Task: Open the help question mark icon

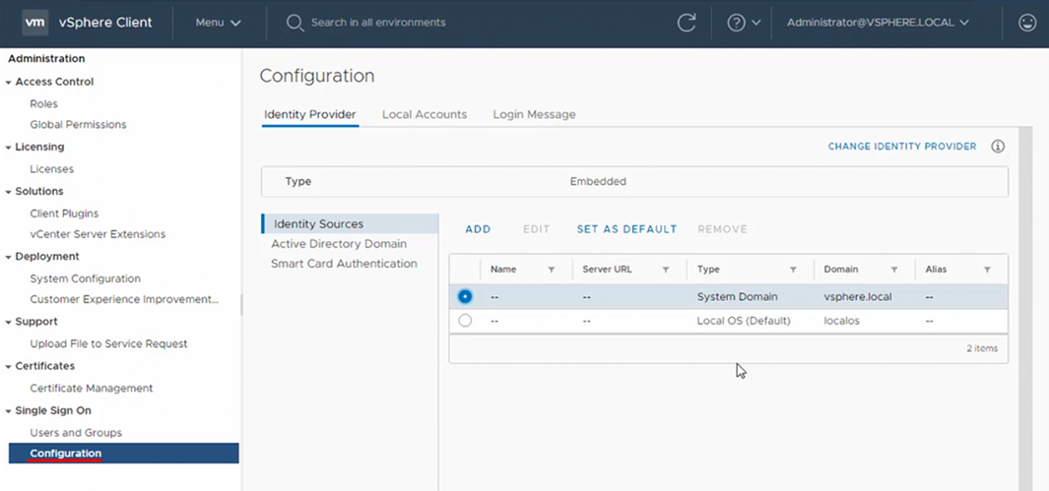Action: [x=736, y=23]
